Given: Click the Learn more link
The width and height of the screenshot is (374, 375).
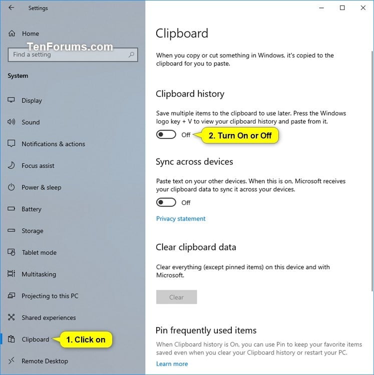Looking at the screenshot, I should coord(172,364).
